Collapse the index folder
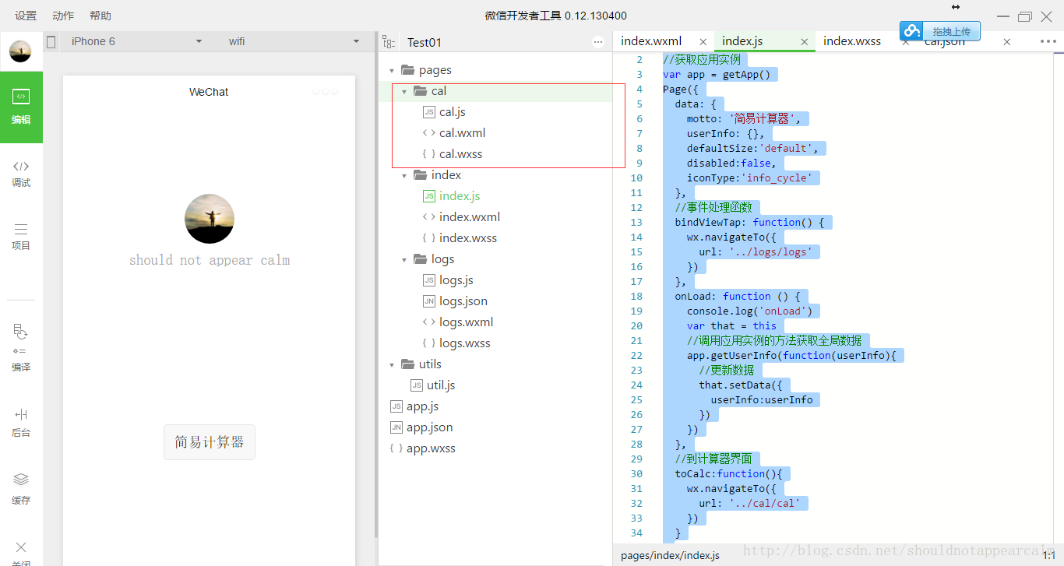1064x566 pixels. 403,175
